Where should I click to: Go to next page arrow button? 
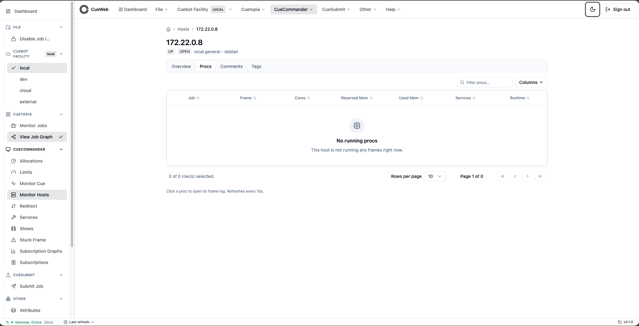[x=528, y=176]
